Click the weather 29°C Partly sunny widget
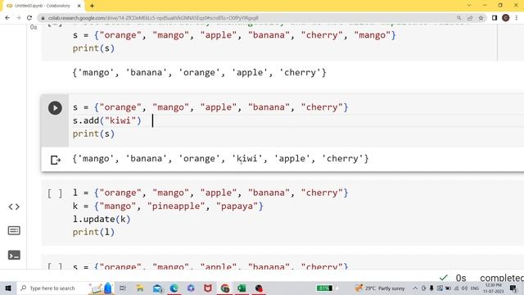The width and height of the screenshot is (524, 295). [380, 288]
